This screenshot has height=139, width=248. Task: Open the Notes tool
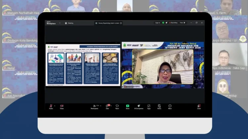pyautogui.click(x=159, y=106)
